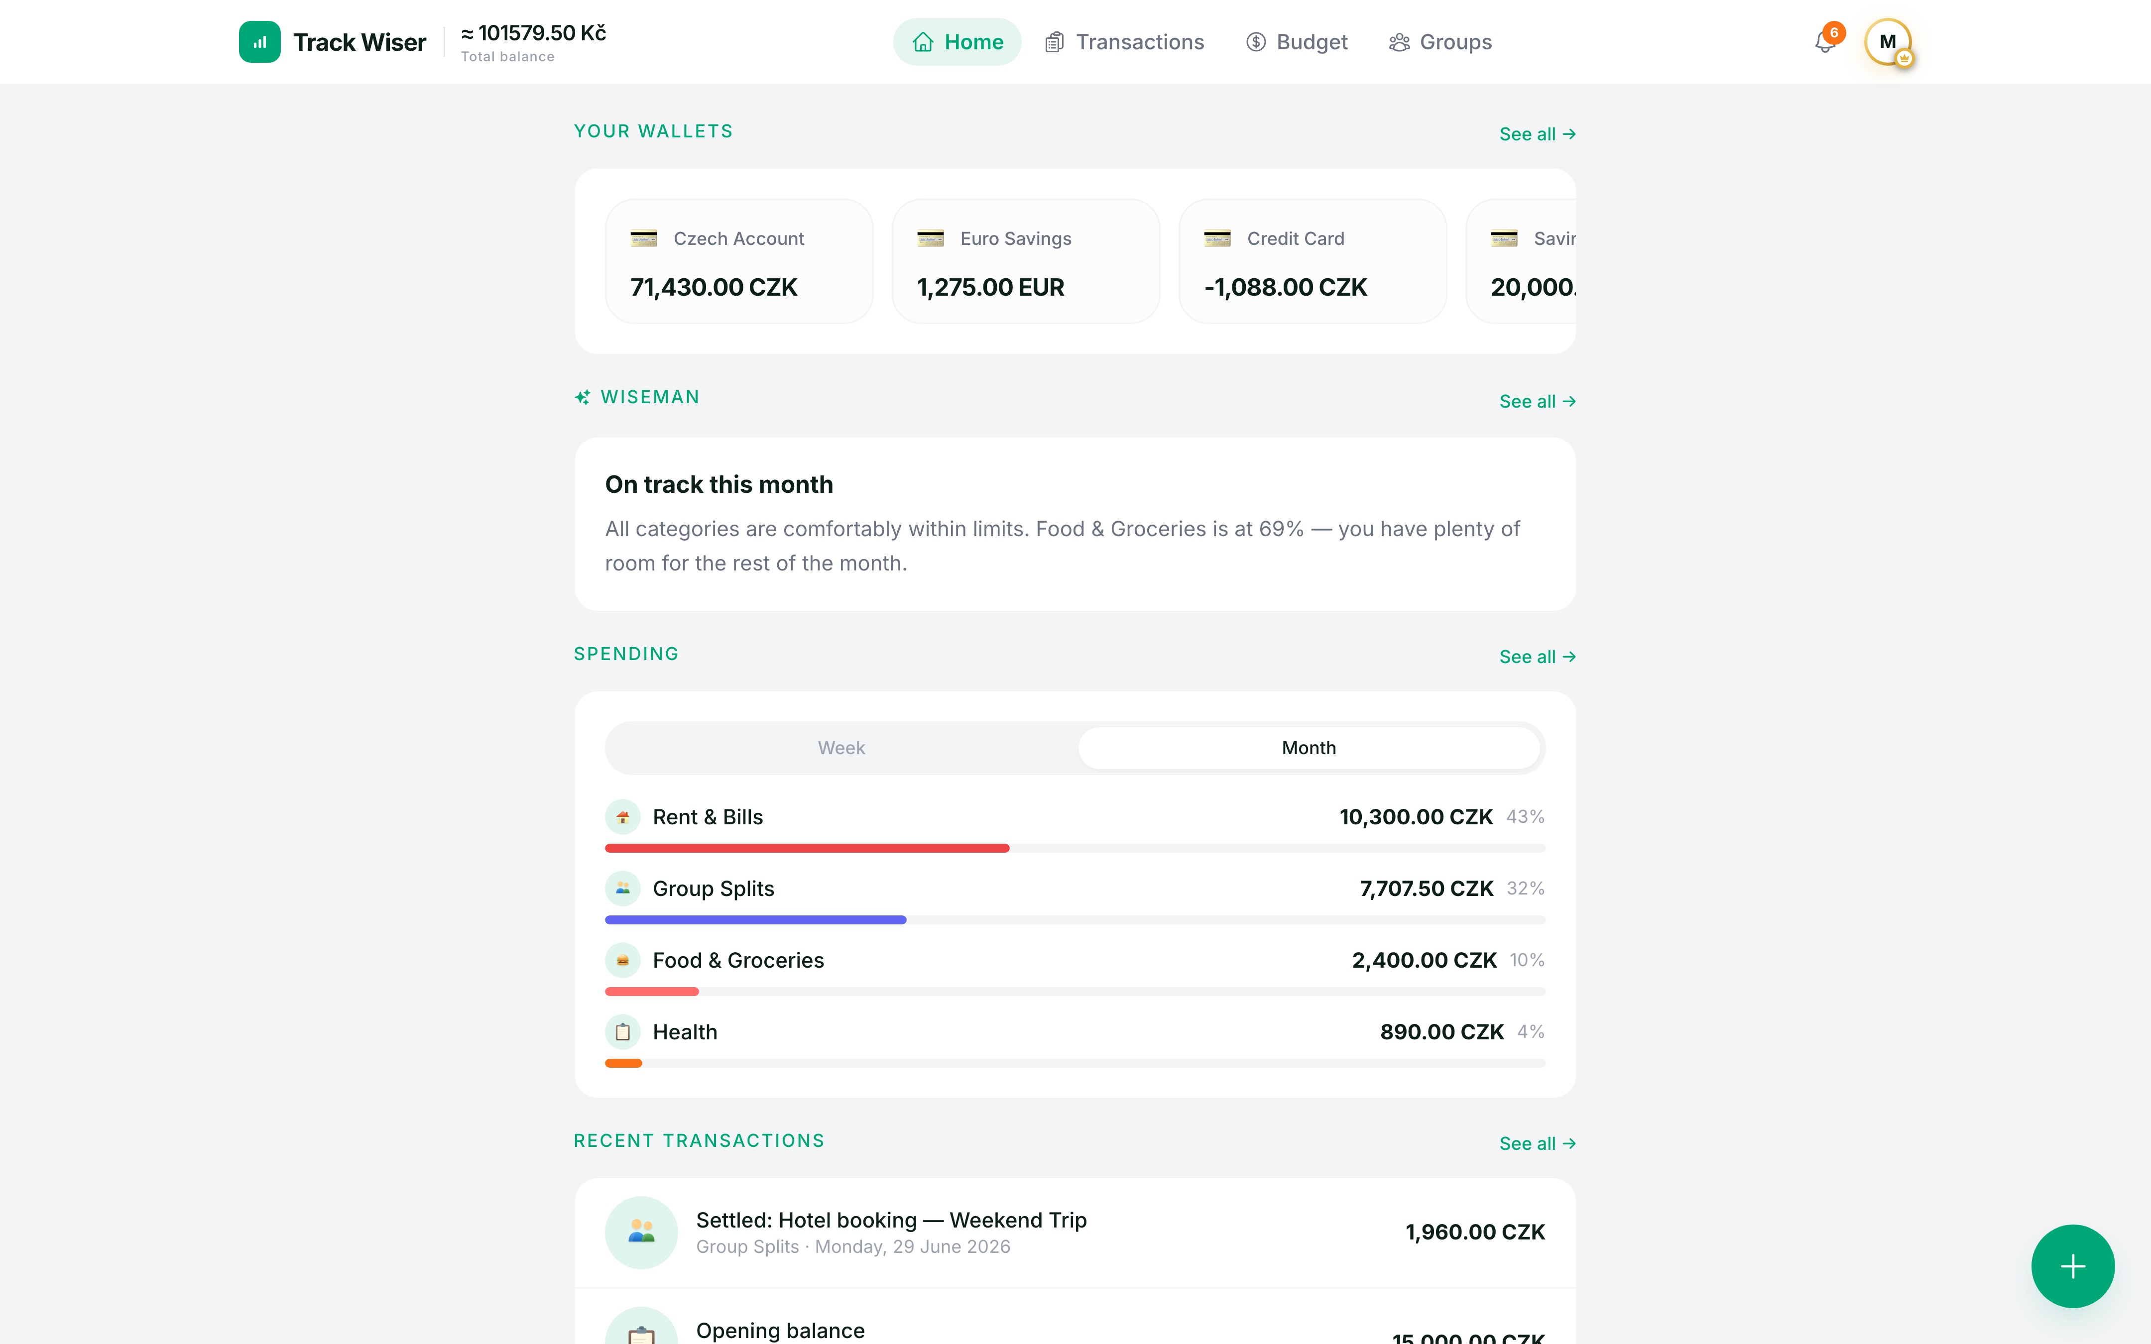The image size is (2151, 1344).
Task: Click the Hotel booking transaction group icon
Action: pos(642,1232)
